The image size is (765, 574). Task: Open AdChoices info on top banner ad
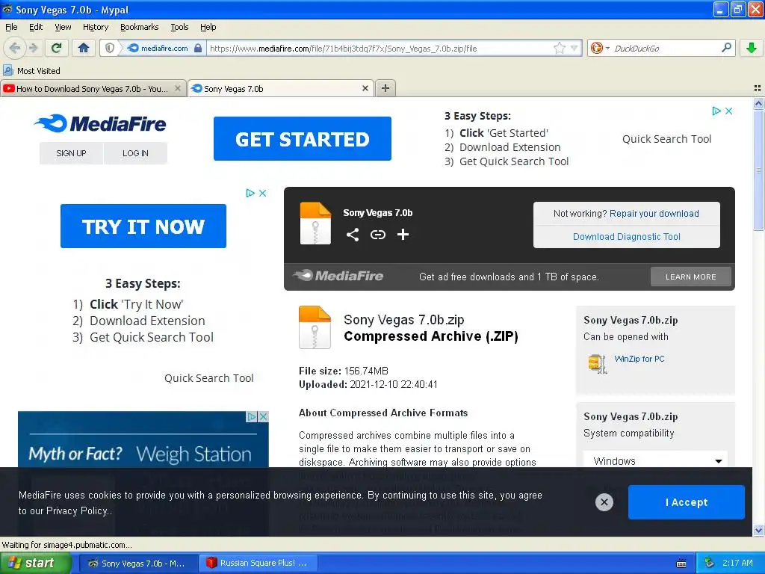(716, 111)
